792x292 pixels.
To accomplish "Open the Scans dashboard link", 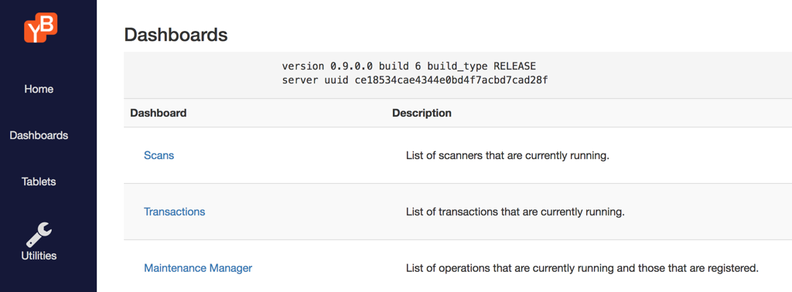I will 159,155.
